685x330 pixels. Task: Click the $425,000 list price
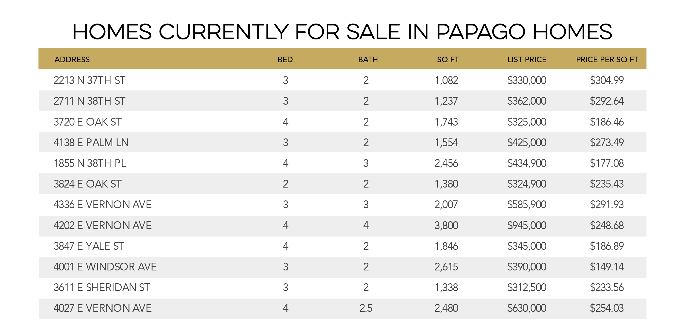click(527, 142)
